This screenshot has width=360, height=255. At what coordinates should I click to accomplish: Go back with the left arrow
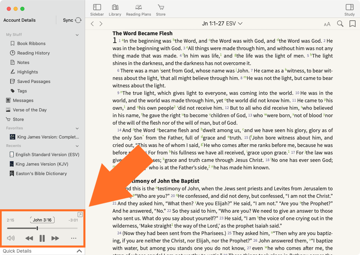(92, 24)
